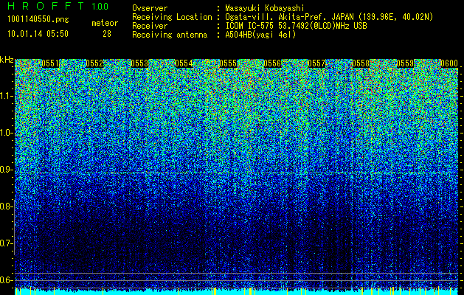Select the file name 1001140550.png

(x=38, y=20)
